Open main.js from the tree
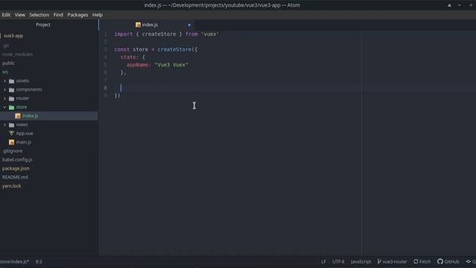Image resolution: width=476 pixels, height=268 pixels. click(23, 142)
